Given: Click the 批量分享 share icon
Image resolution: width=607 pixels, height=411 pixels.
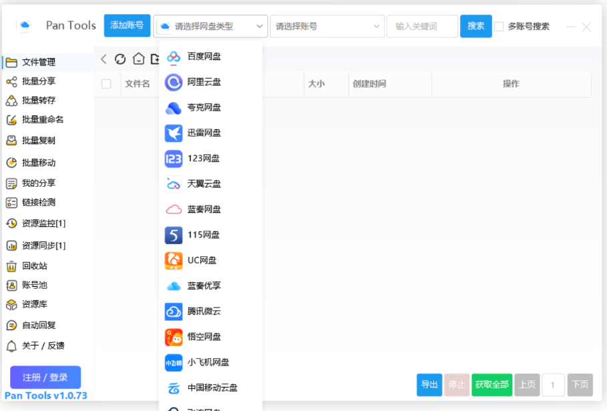Looking at the screenshot, I should pos(11,81).
